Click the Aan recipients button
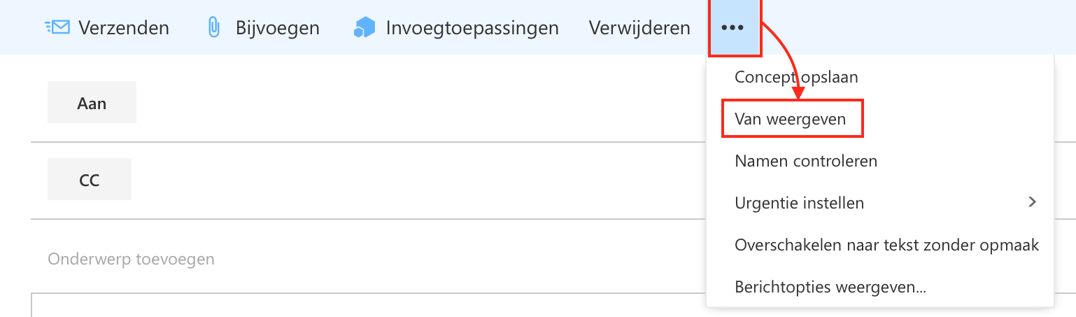Viewport: 1076px width, 317px height. 92,103
